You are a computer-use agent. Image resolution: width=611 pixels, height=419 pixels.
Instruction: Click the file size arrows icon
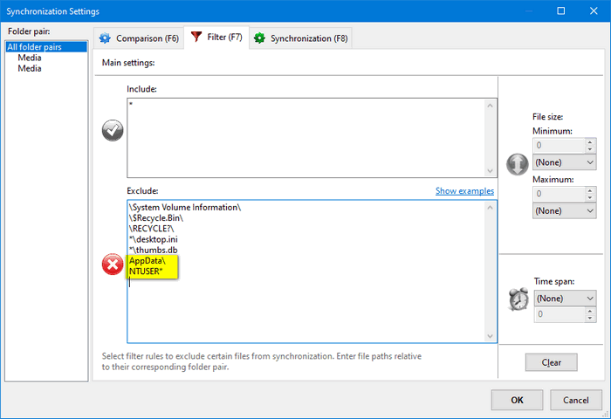point(517,163)
